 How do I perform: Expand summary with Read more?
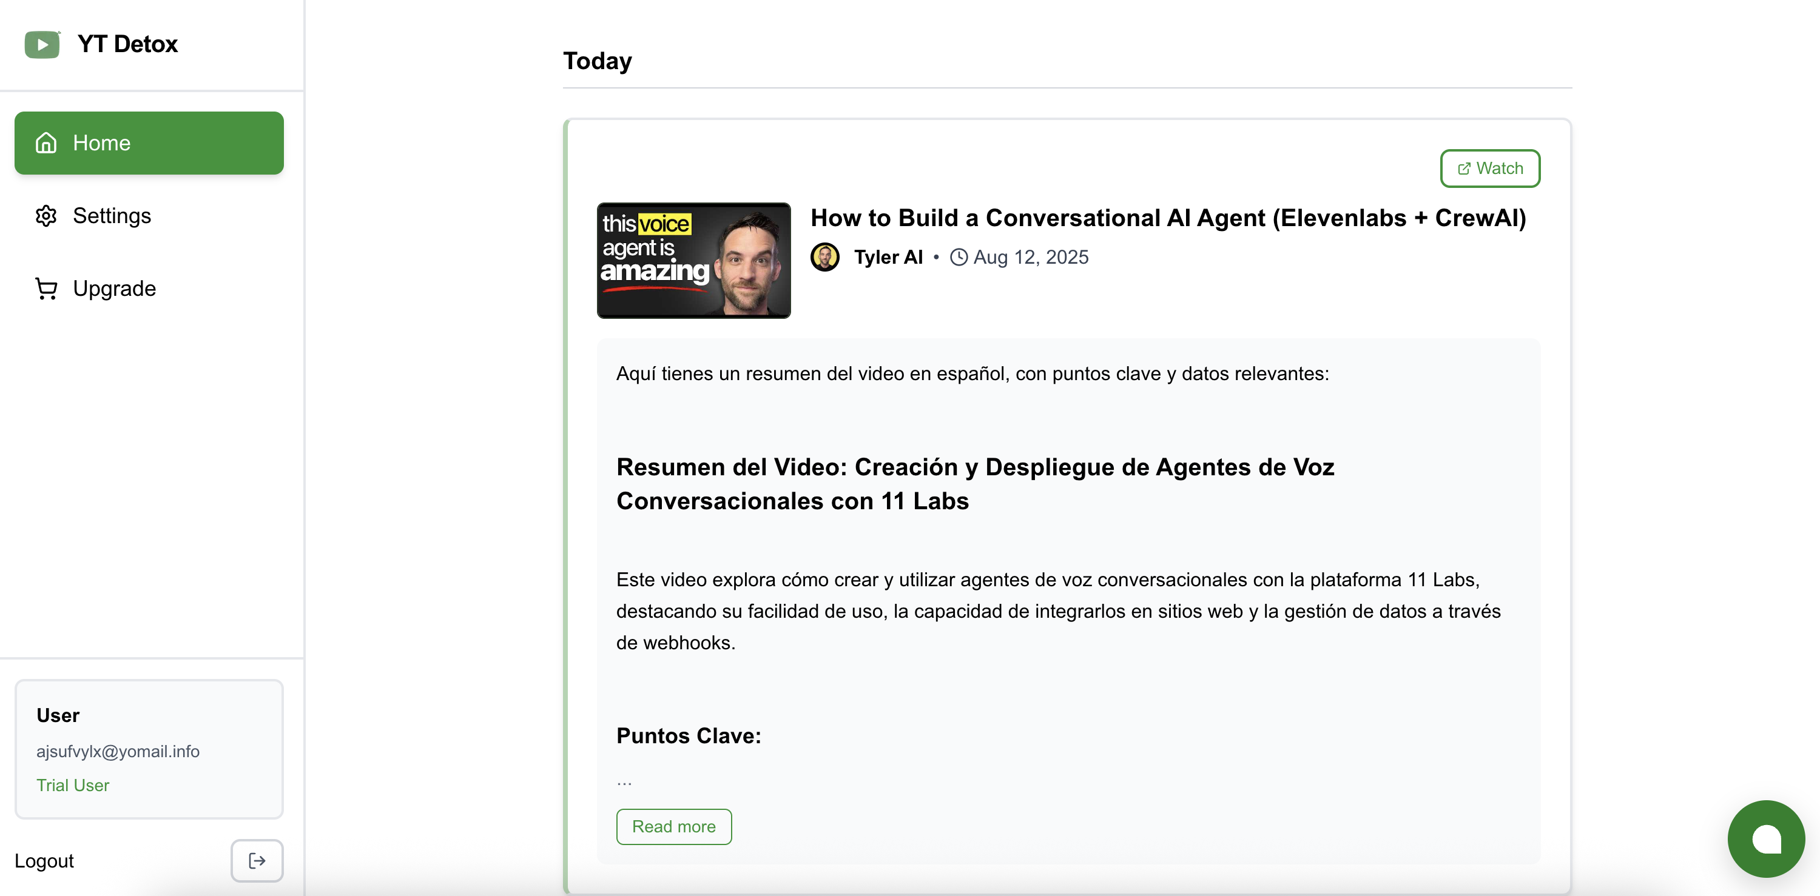click(673, 826)
